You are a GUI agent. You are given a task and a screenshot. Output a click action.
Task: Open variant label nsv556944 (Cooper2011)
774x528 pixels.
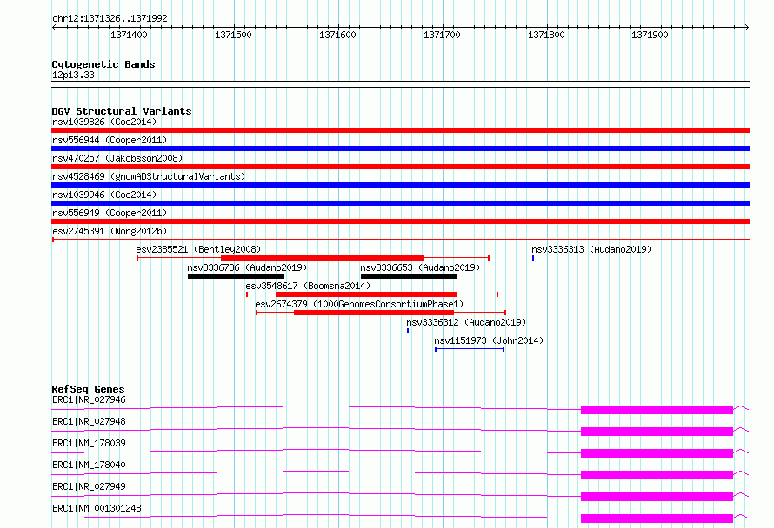point(110,140)
